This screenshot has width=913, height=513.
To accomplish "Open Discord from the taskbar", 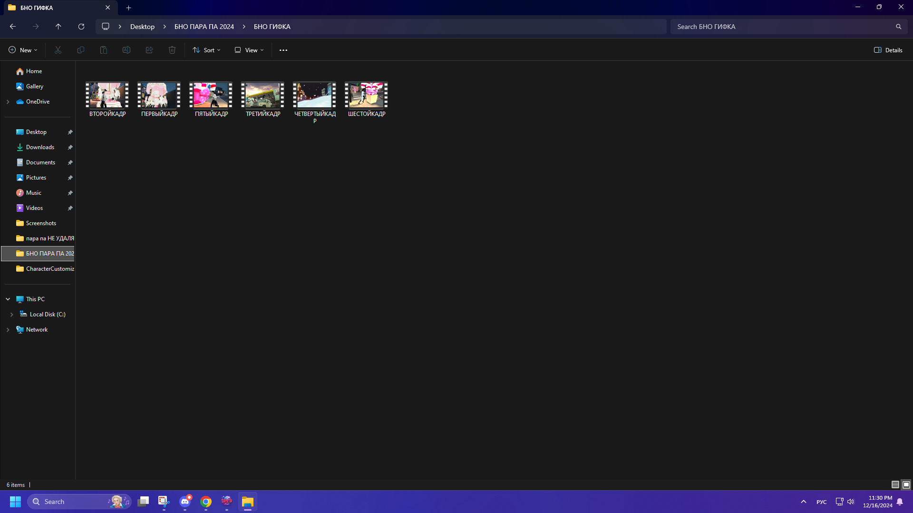I will pyautogui.click(x=185, y=502).
